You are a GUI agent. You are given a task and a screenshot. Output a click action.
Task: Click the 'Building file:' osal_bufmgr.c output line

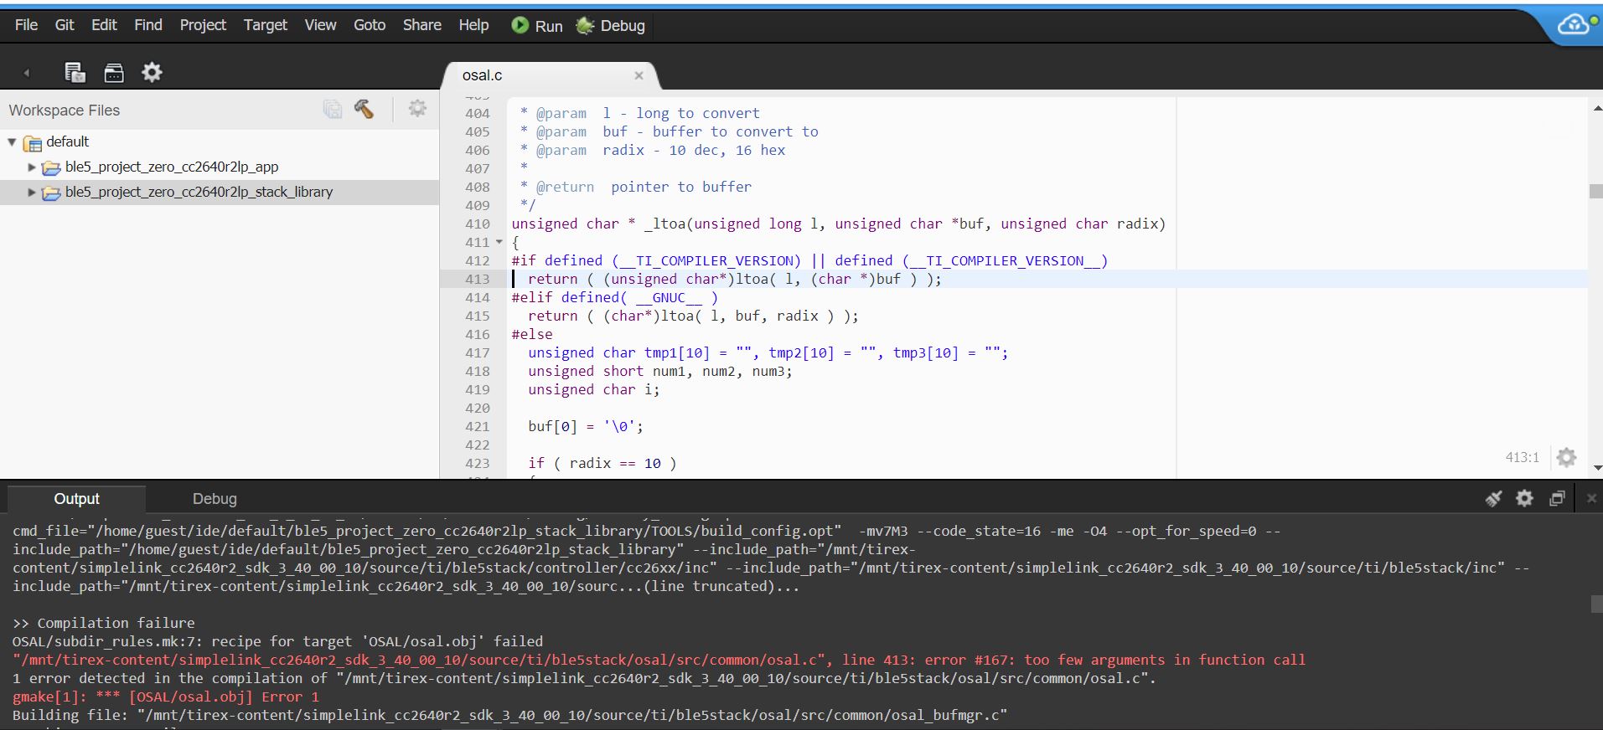click(x=509, y=715)
